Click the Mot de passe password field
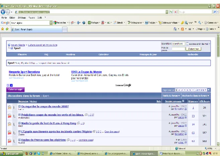 (178, 49)
